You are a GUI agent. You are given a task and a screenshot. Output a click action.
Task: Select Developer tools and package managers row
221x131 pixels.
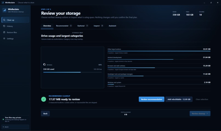pos(159,76)
